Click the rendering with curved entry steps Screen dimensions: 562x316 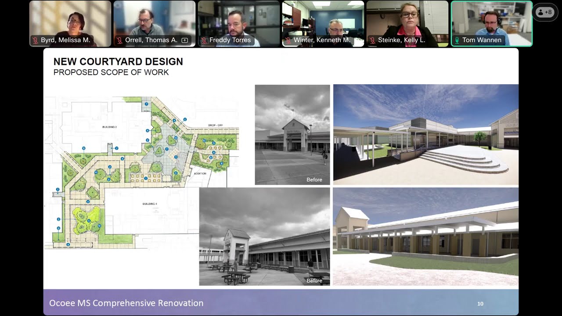(x=426, y=135)
